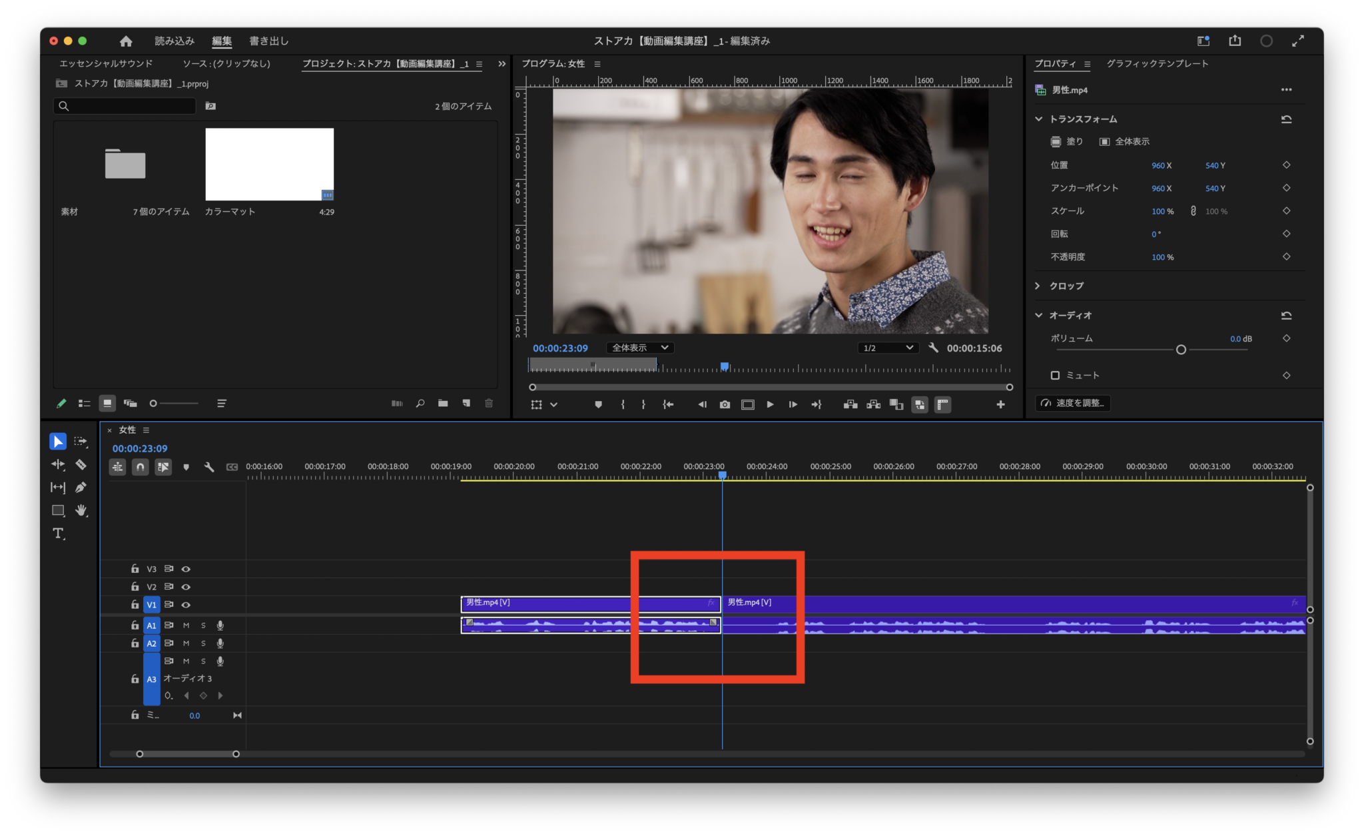Select the Razor tool in the toolbar
Screen dimensions: 1364x836
click(81, 464)
